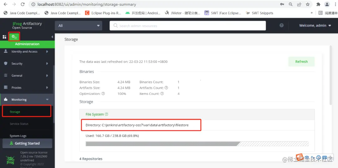Open the first Java Code Example bookmark

22,13
